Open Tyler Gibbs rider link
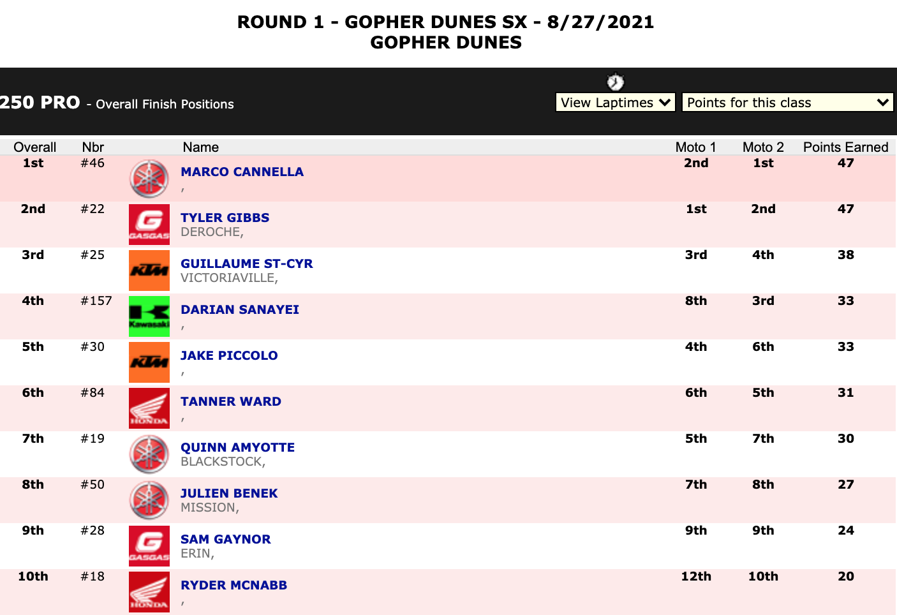 click(225, 218)
